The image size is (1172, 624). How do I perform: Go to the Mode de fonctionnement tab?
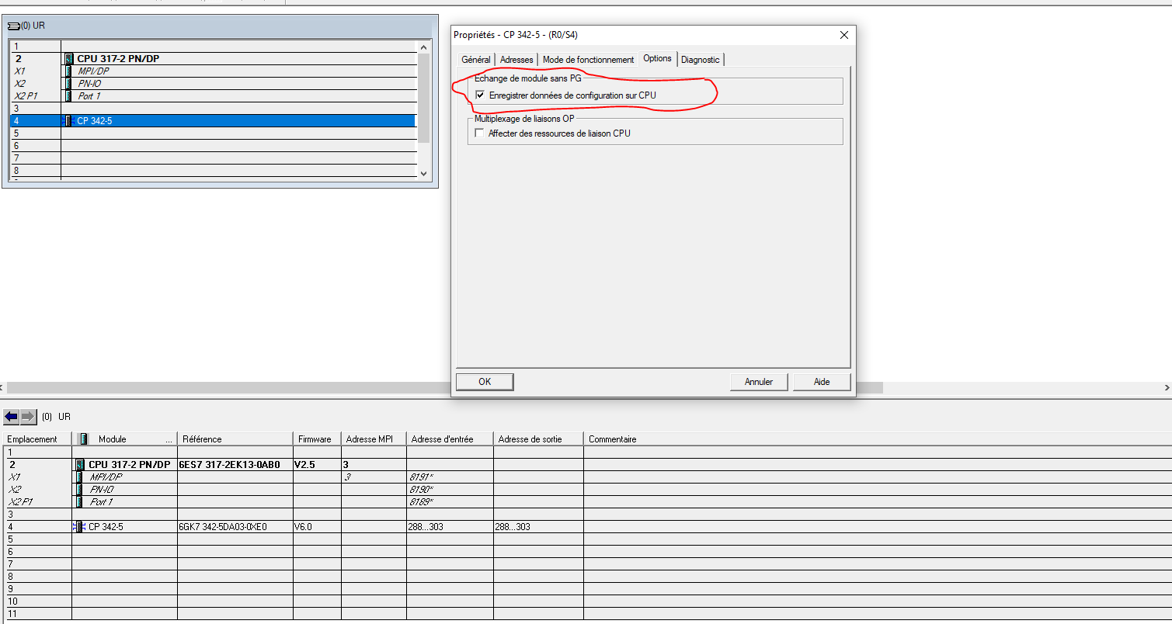(x=588, y=60)
